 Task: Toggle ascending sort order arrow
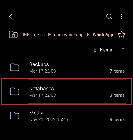click(123, 50)
